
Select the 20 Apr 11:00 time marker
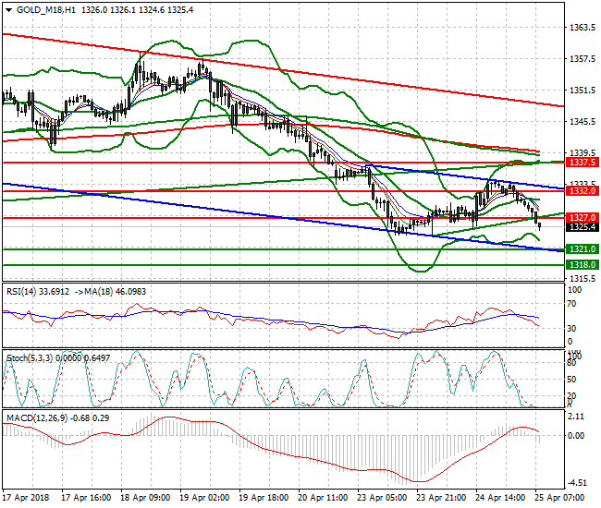tap(323, 498)
